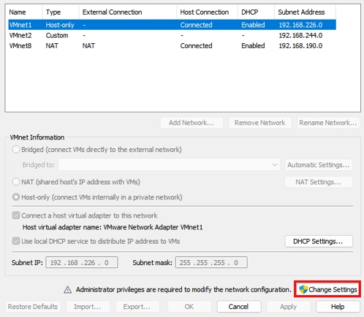364x317 pixels.
Task: Click Automatic Settings button
Action: tap(319, 165)
